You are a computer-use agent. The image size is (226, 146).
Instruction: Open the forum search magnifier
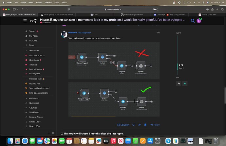click(x=193, y=21)
